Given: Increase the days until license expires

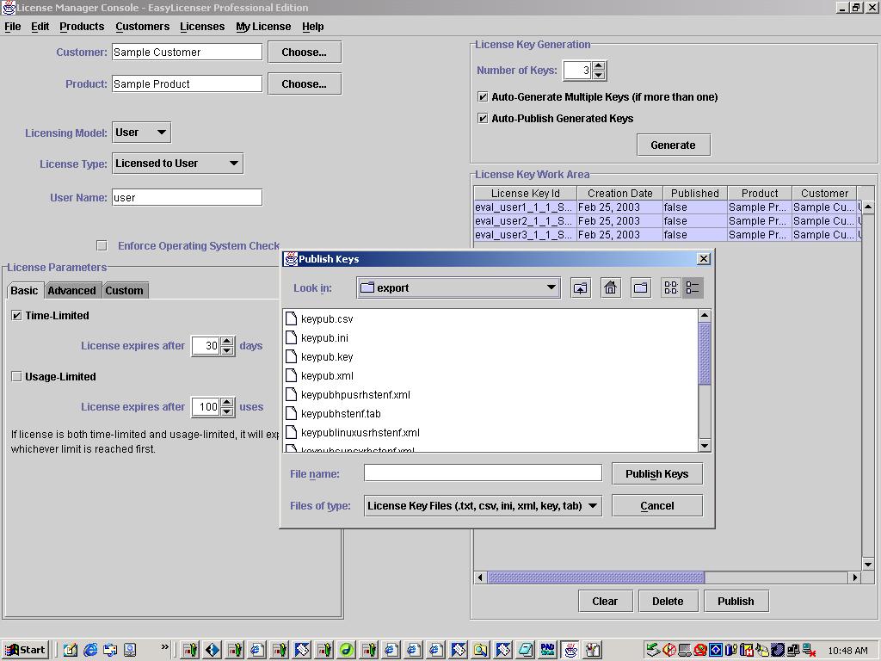Looking at the screenshot, I should (x=227, y=341).
